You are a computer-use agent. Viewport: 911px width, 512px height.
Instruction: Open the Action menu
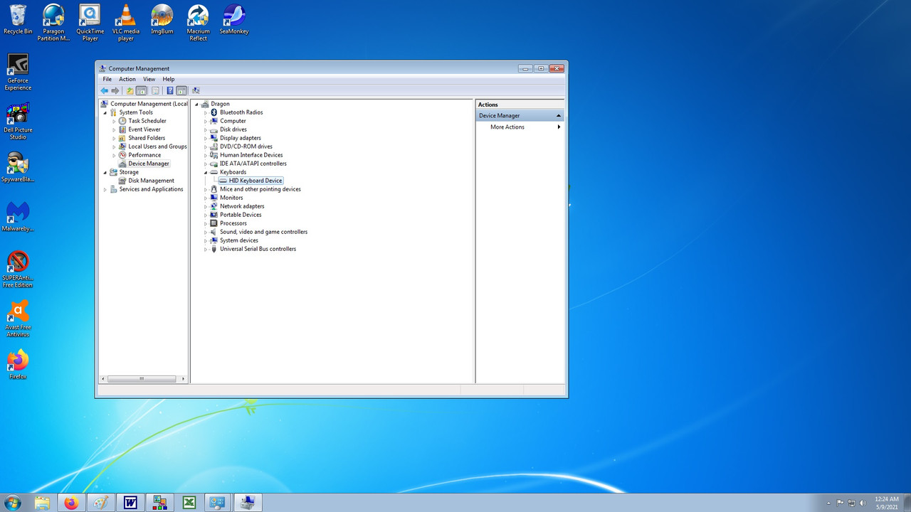click(x=127, y=79)
